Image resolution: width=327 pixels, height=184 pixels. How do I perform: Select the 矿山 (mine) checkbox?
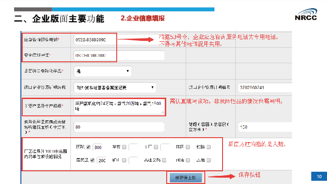click(124, 160)
